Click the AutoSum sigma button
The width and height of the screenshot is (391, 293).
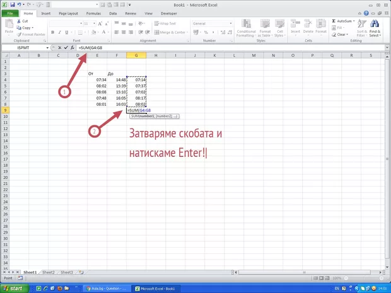(342, 21)
